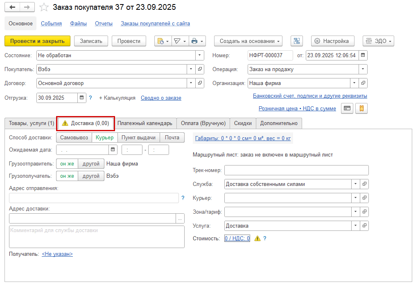This screenshot has width=420, height=284.
Task: Open the Сводно о заказе link
Action: tap(161, 98)
